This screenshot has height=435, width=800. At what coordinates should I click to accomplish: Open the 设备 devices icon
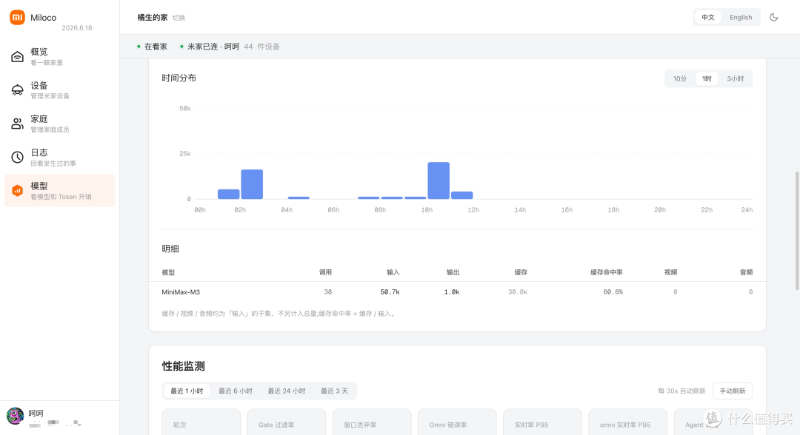coord(17,90)
